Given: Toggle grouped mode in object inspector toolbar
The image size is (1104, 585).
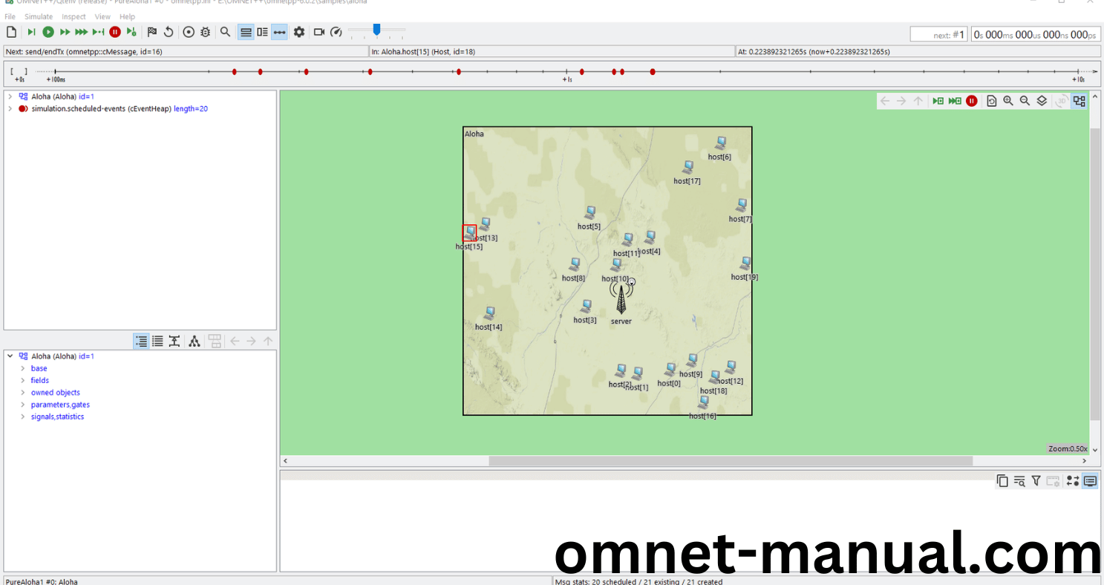Looking at the screenshot, I should [141, 341].
